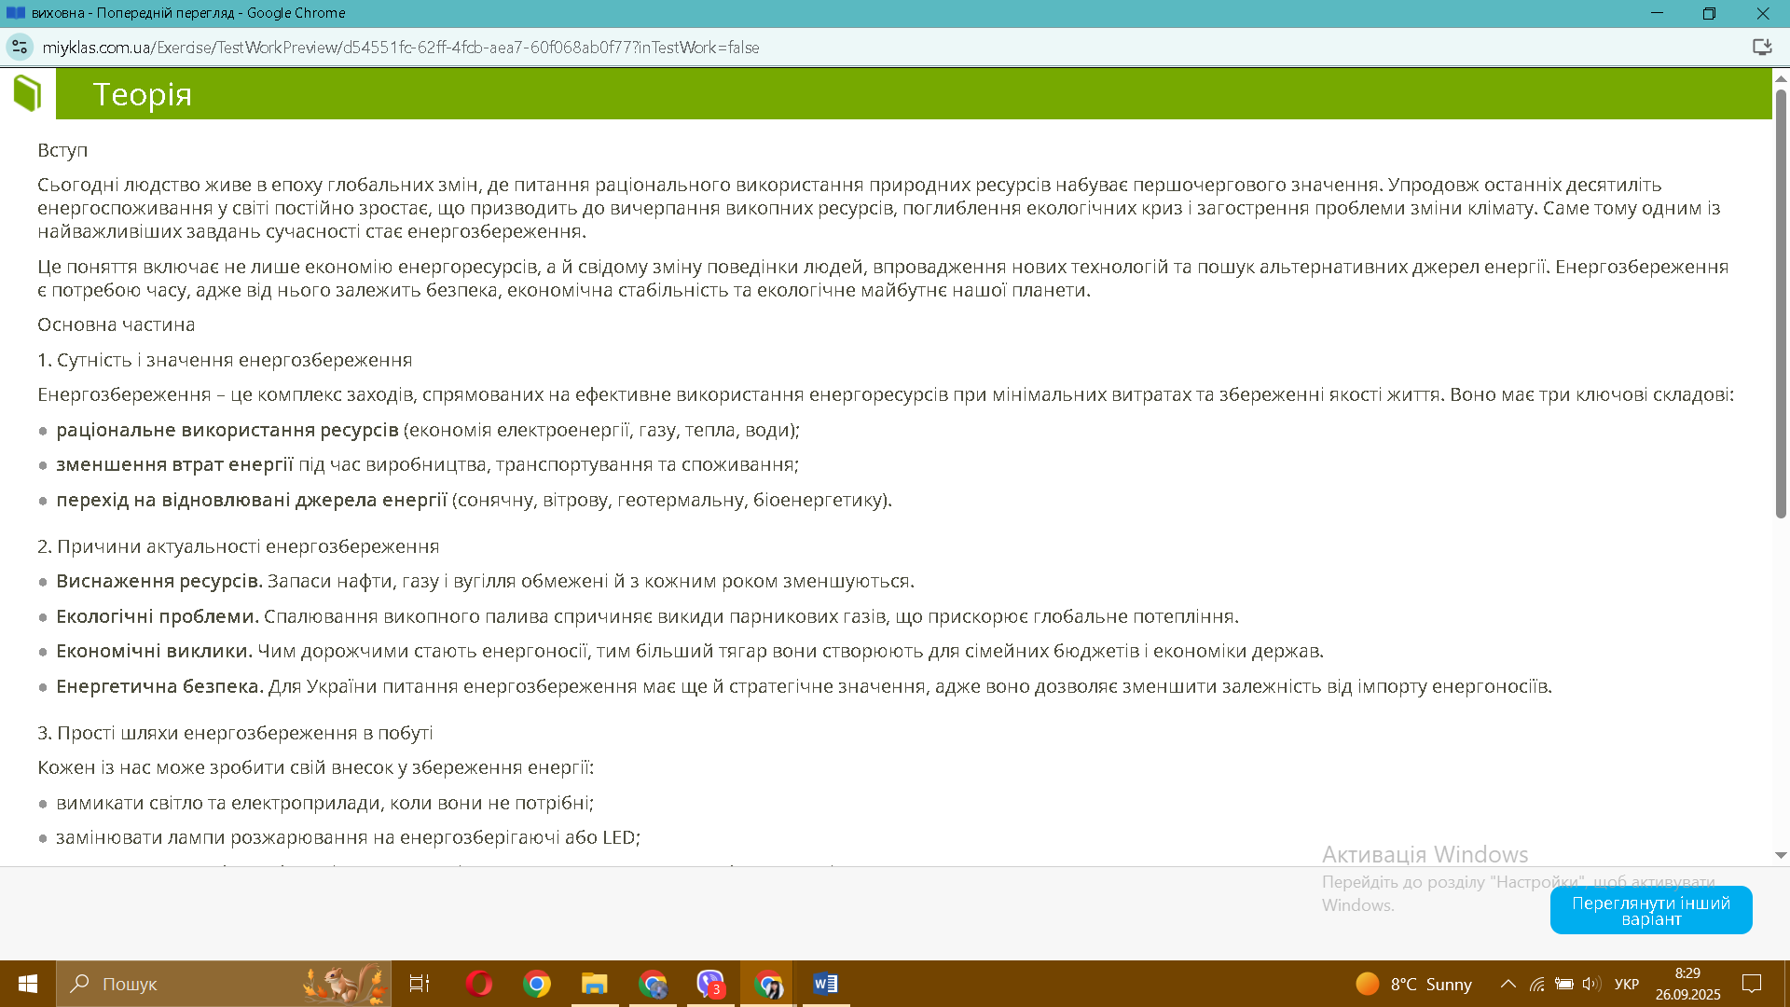Open Opera browser from taskbar
This screenshot has height=1007, width=1790.
pyautogui.click(x=479, y=984)
